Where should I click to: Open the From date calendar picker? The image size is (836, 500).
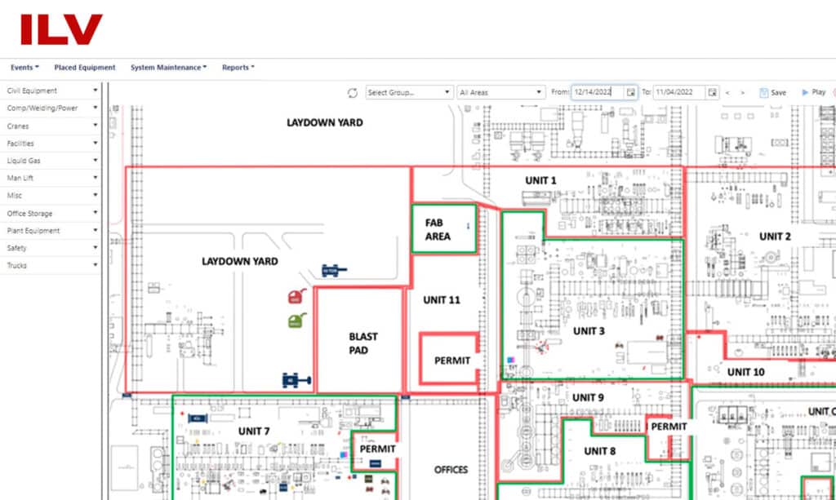click(630, 93)
